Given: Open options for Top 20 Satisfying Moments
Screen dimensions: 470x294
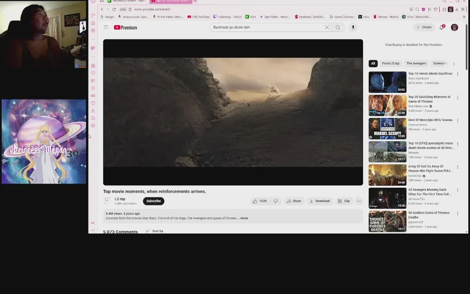Looking at the screenshot, I should coord(457,98).
